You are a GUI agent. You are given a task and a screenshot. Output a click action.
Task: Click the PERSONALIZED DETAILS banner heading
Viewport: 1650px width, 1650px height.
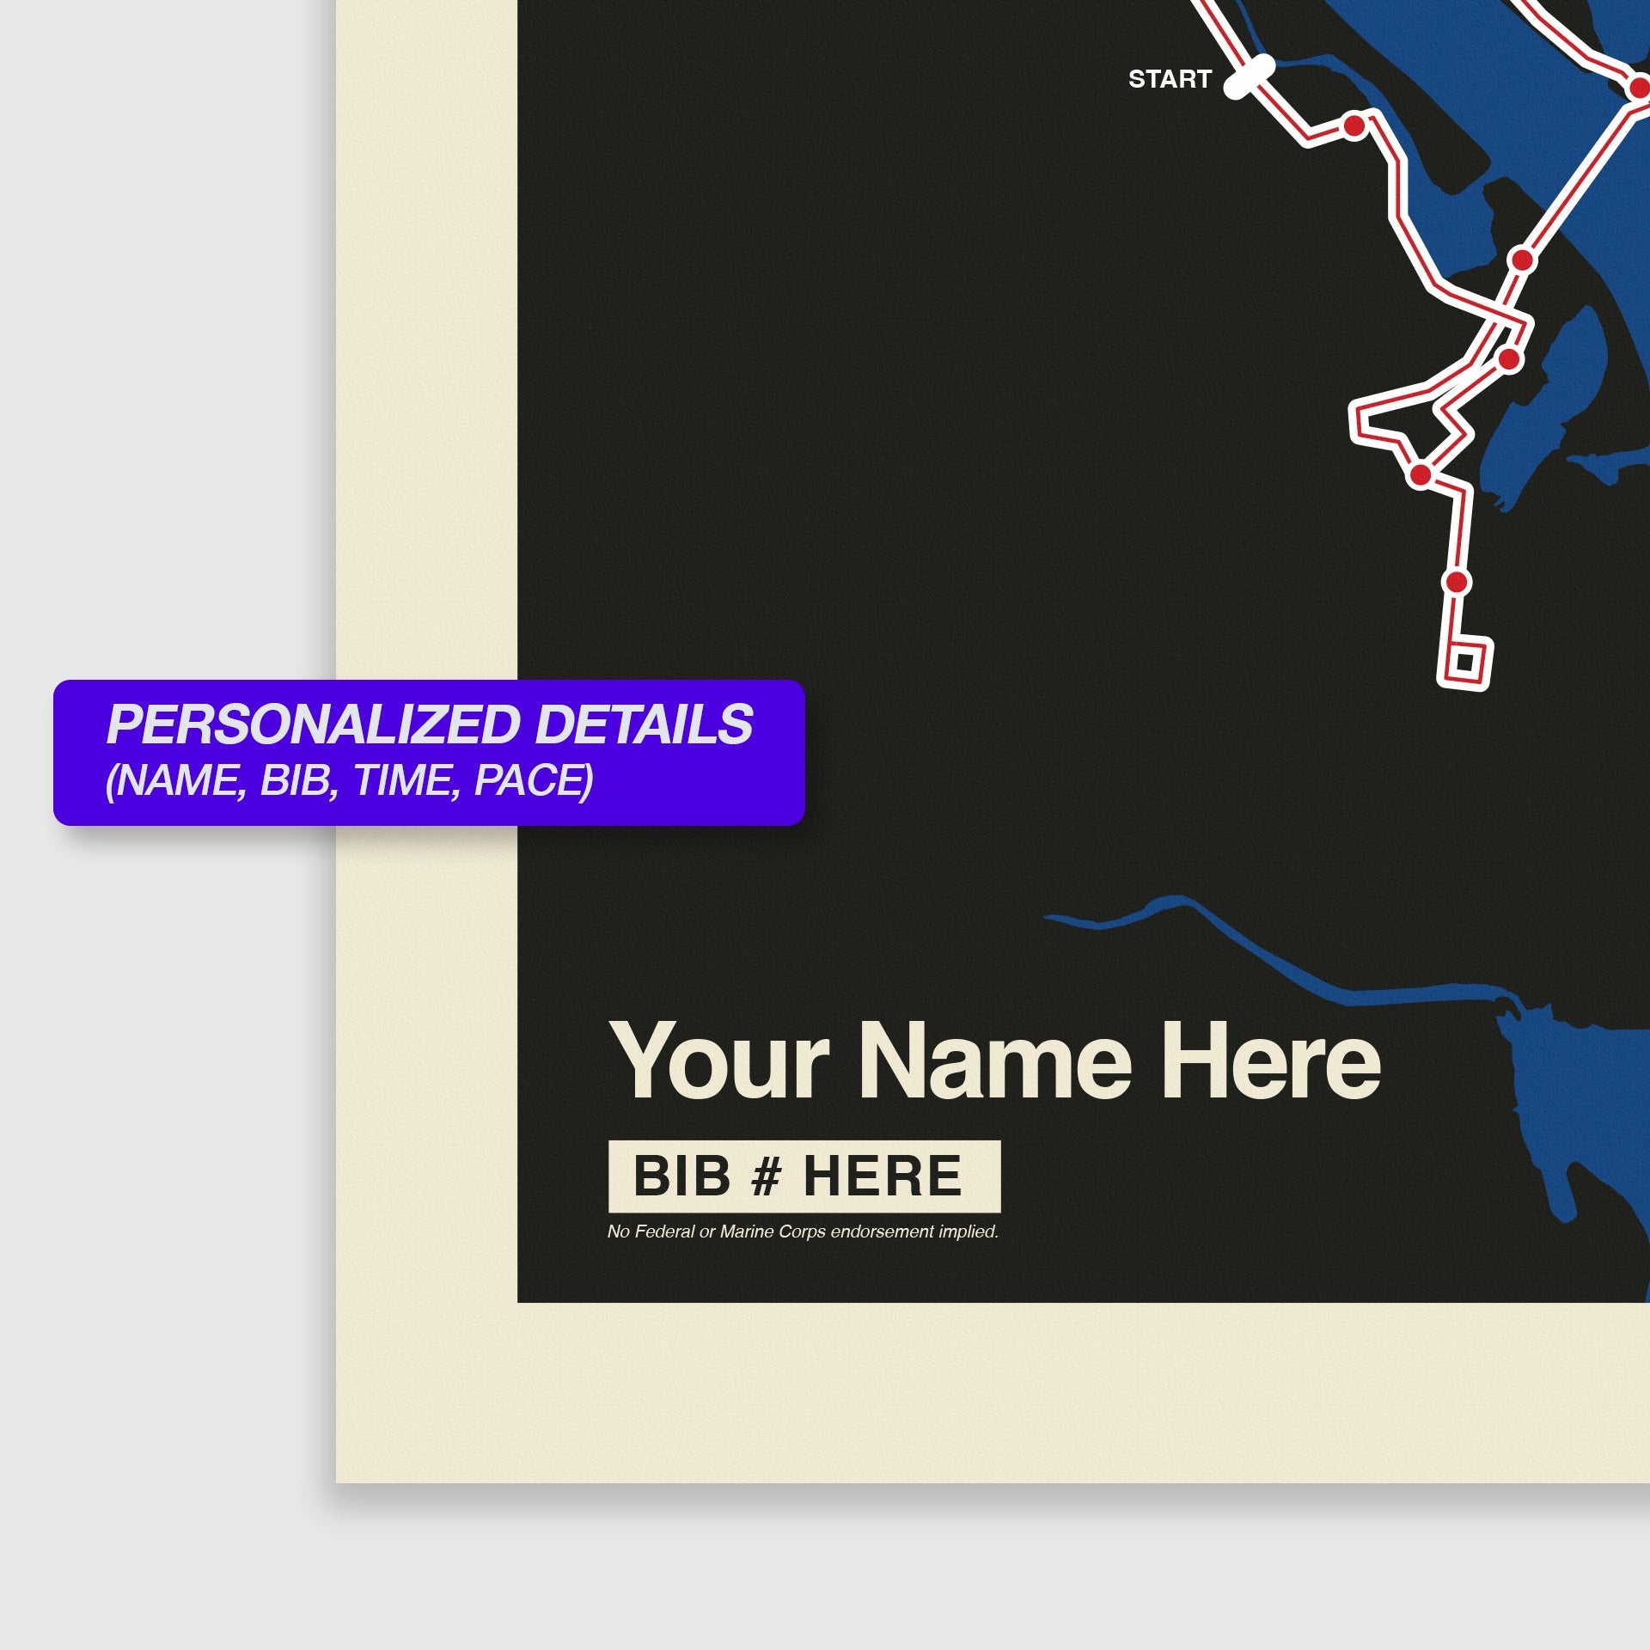coord(430,724)
